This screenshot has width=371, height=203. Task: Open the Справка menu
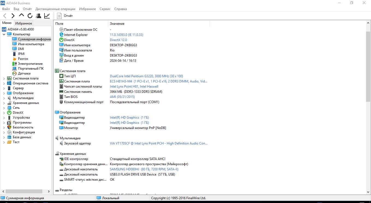(x=121, y=9)
